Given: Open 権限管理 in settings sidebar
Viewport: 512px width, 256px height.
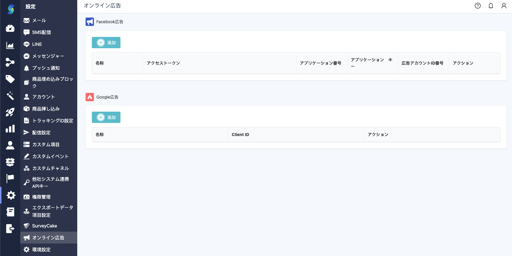Looking at the screenshot, I should pos(41,197).
